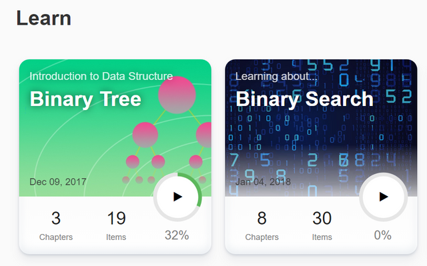Open the 30 Items stat on Binary Search
The width and height of the screenshot is (427, 266).
[x=322, y=226]
